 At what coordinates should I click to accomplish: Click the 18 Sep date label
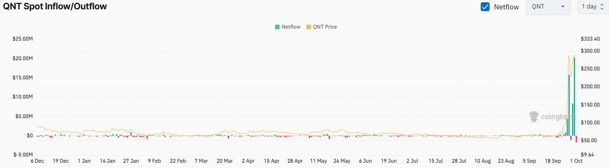tap(552, 161)
